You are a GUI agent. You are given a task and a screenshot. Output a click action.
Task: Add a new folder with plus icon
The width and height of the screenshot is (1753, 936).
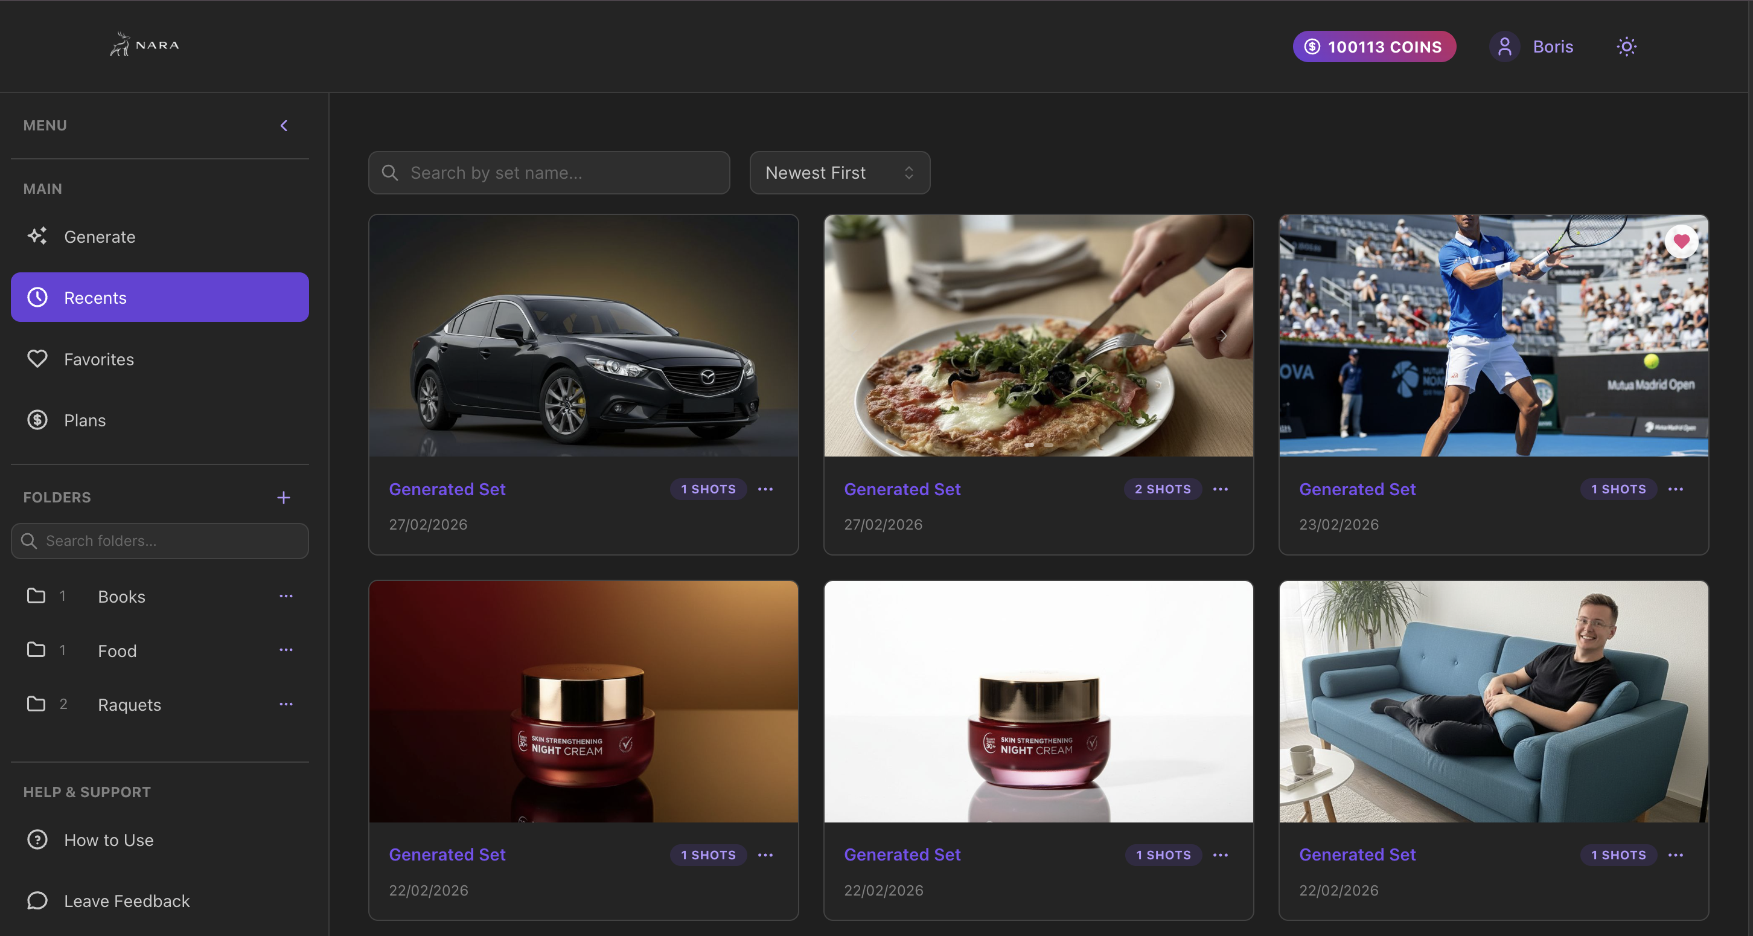tap(284, 498)
